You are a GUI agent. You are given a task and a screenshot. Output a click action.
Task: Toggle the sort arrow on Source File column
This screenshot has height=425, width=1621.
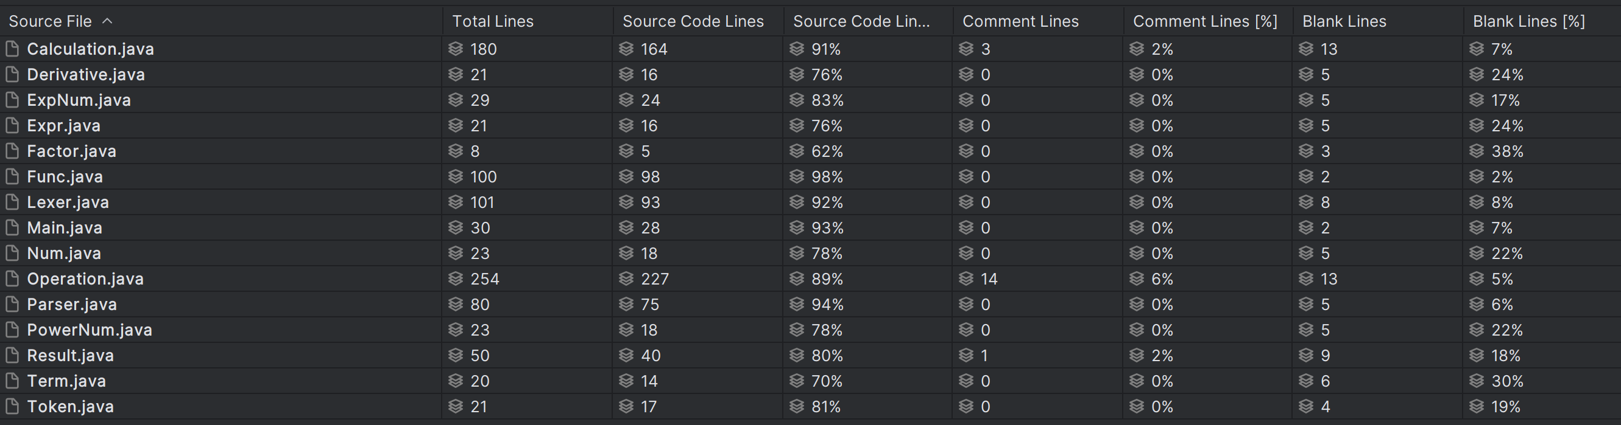click(108, 21)
